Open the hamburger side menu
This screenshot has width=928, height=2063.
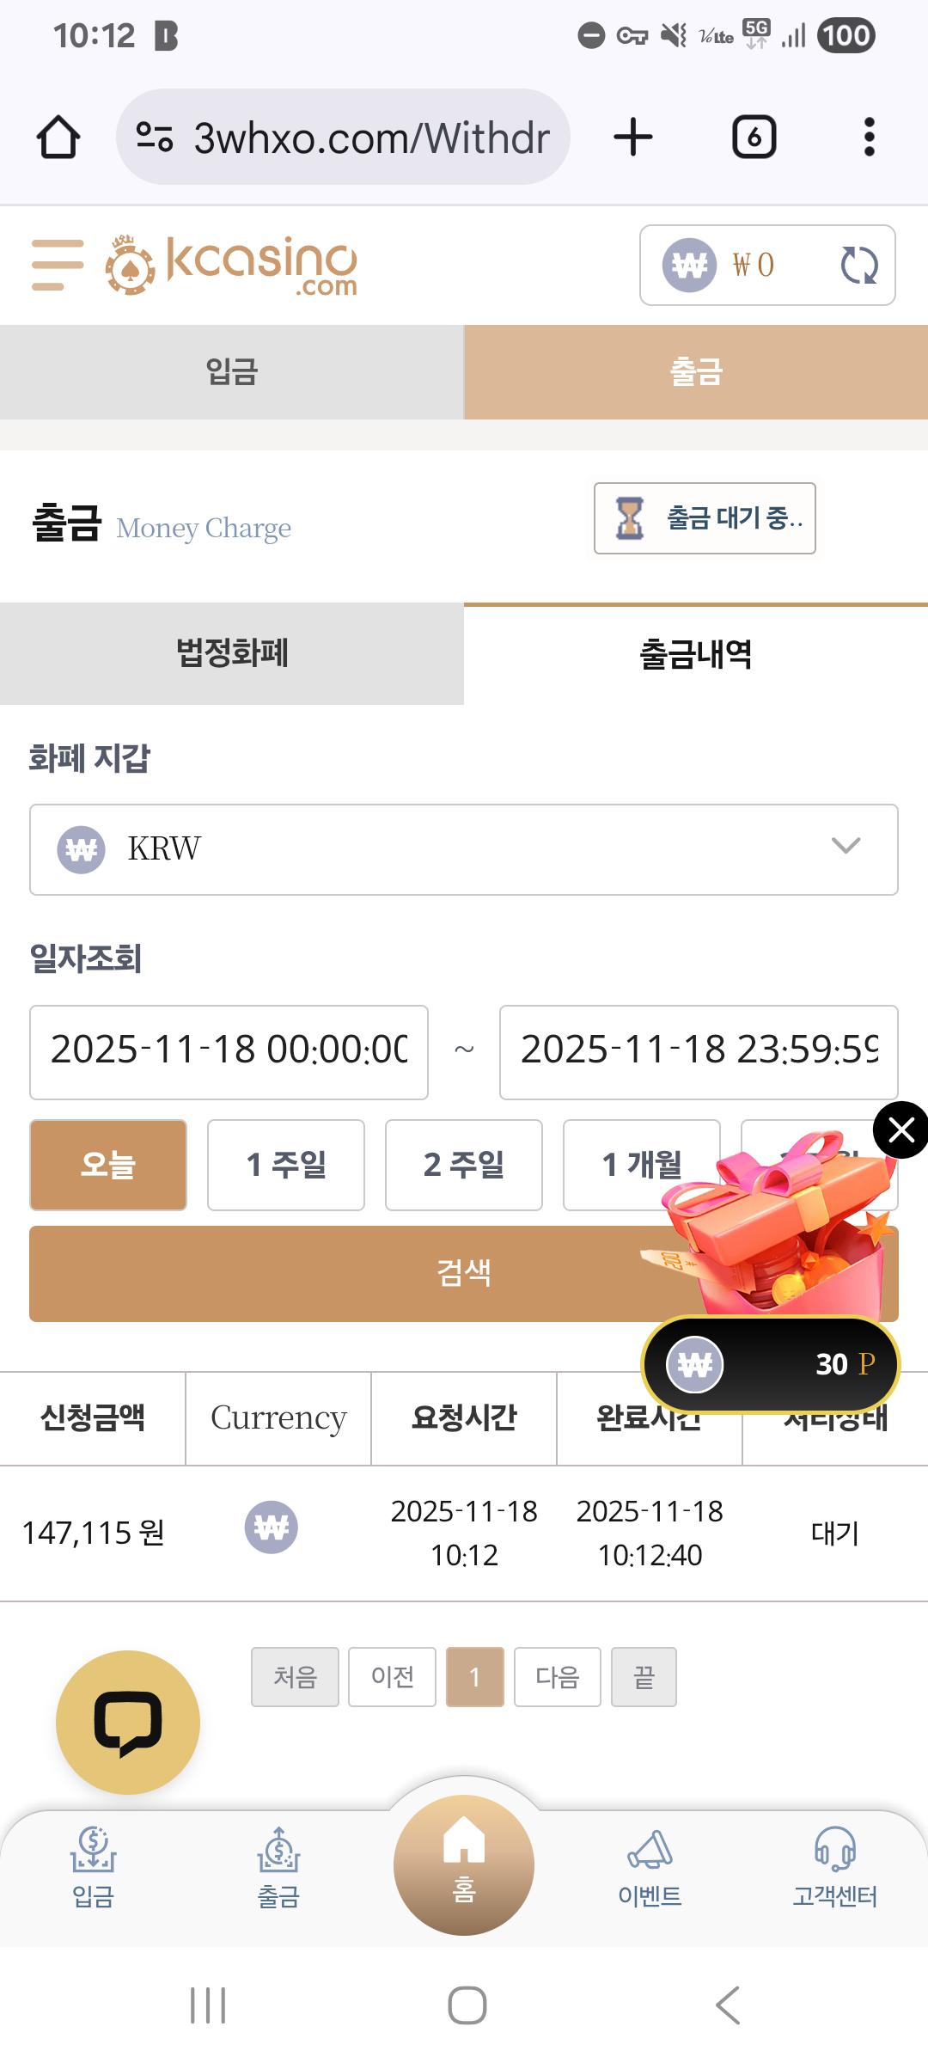coord(58,265)
